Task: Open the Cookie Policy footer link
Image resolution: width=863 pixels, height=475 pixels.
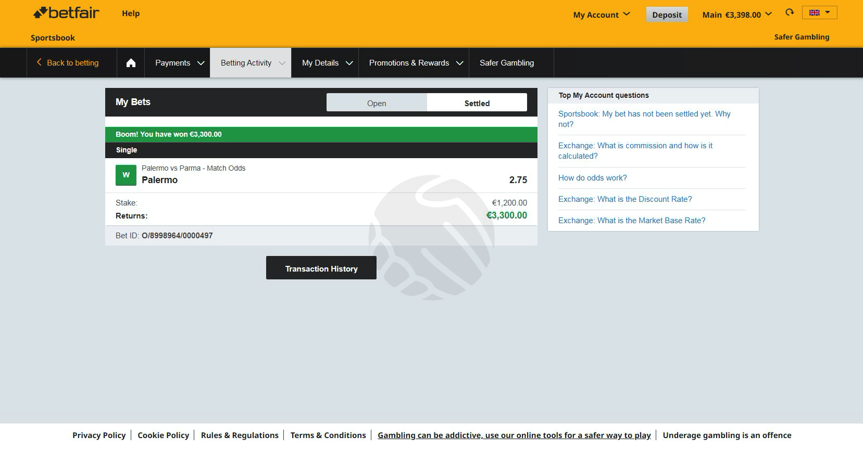Action: pos(163,435)
